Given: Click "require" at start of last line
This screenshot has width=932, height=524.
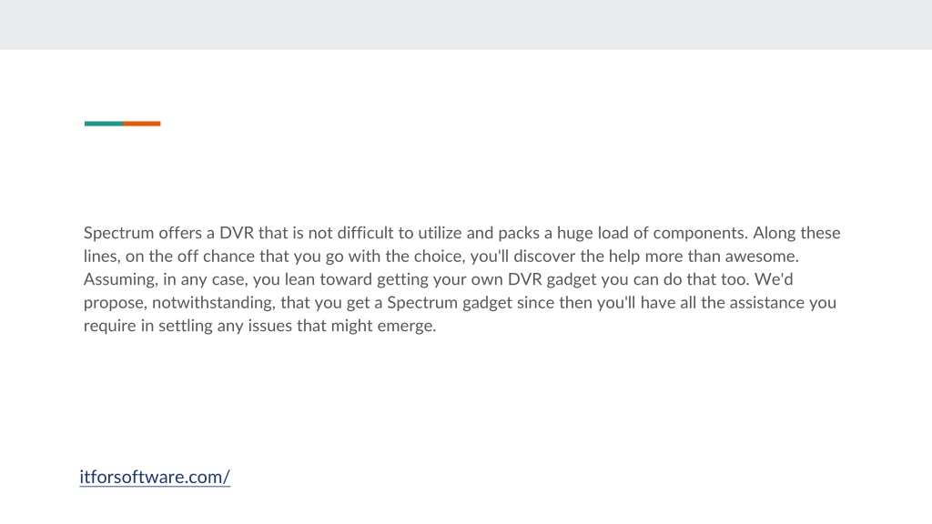Looking at the screenshot, I should click(109, 327).
